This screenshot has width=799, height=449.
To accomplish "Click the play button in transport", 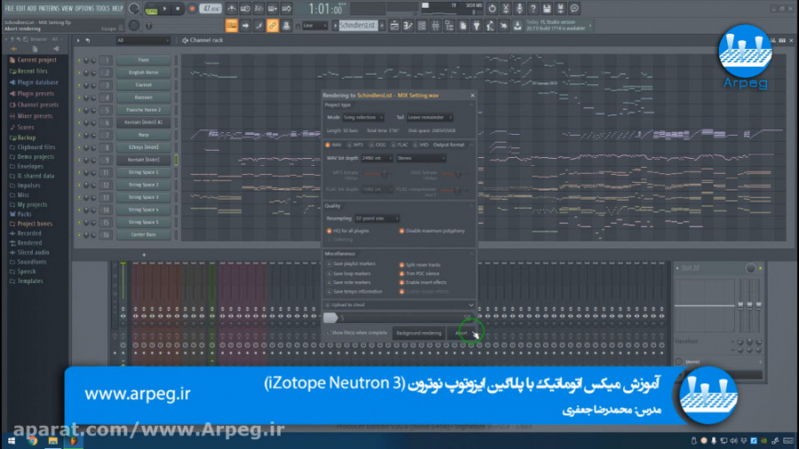I will (x=164, y=9).
